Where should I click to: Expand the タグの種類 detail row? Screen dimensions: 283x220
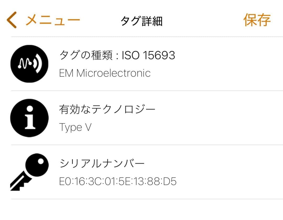(118, 64)
